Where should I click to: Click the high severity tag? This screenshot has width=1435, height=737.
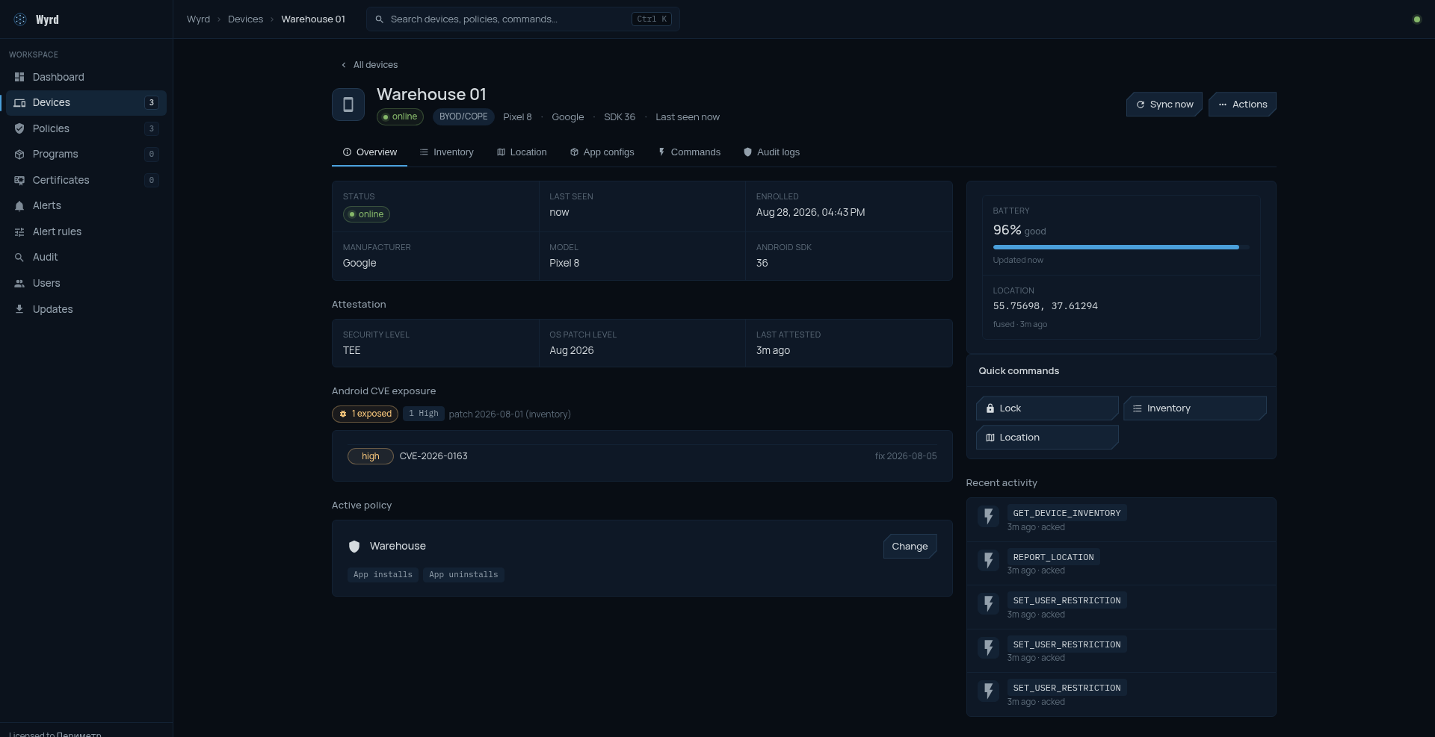[x=370, y=456]
